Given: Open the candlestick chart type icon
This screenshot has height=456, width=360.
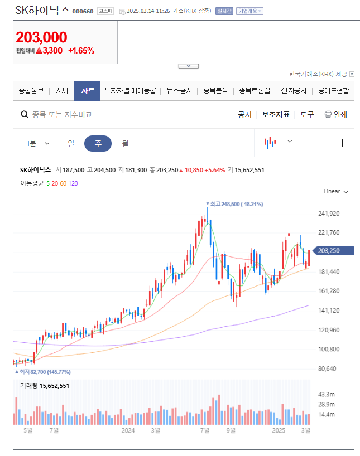Looking at the screenshot, I should click(270, 143).
